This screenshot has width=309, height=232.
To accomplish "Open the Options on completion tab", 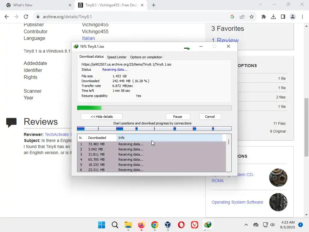I will [146, 57].
